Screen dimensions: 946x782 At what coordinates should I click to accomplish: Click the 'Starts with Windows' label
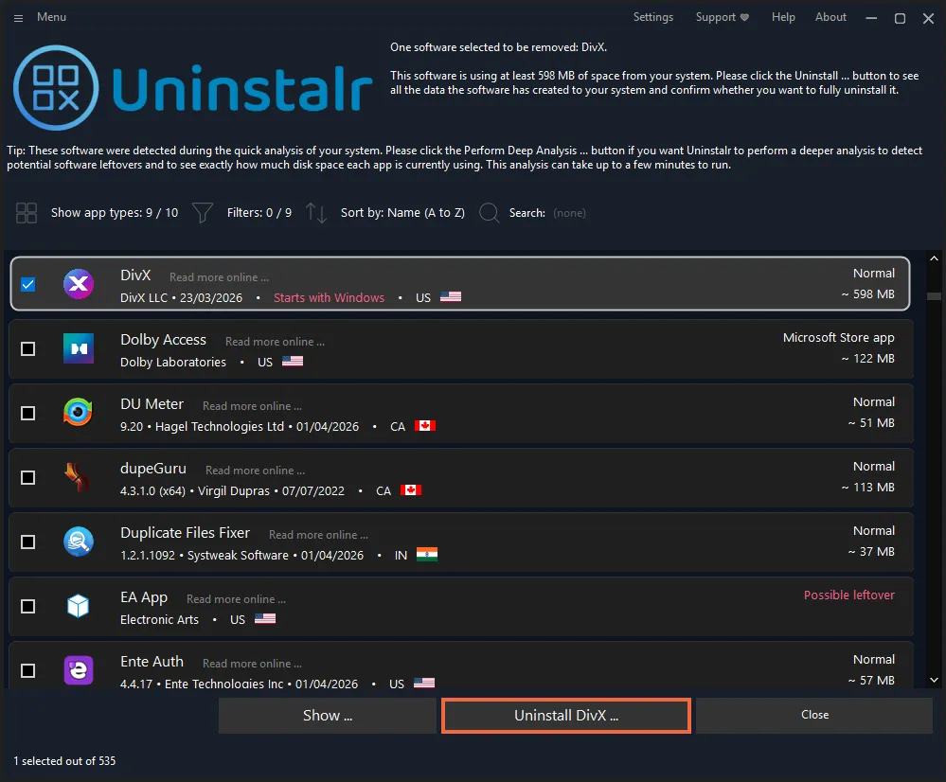(329, 297)
